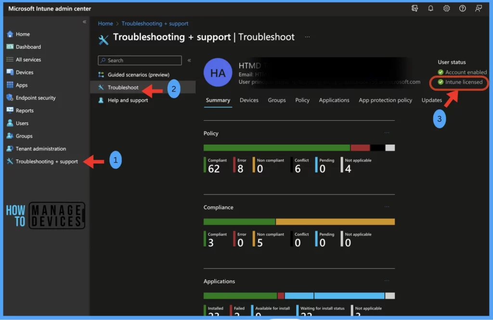Click the red segment of Policy bar
Viewport: 493px width, 320px height.
360,148
